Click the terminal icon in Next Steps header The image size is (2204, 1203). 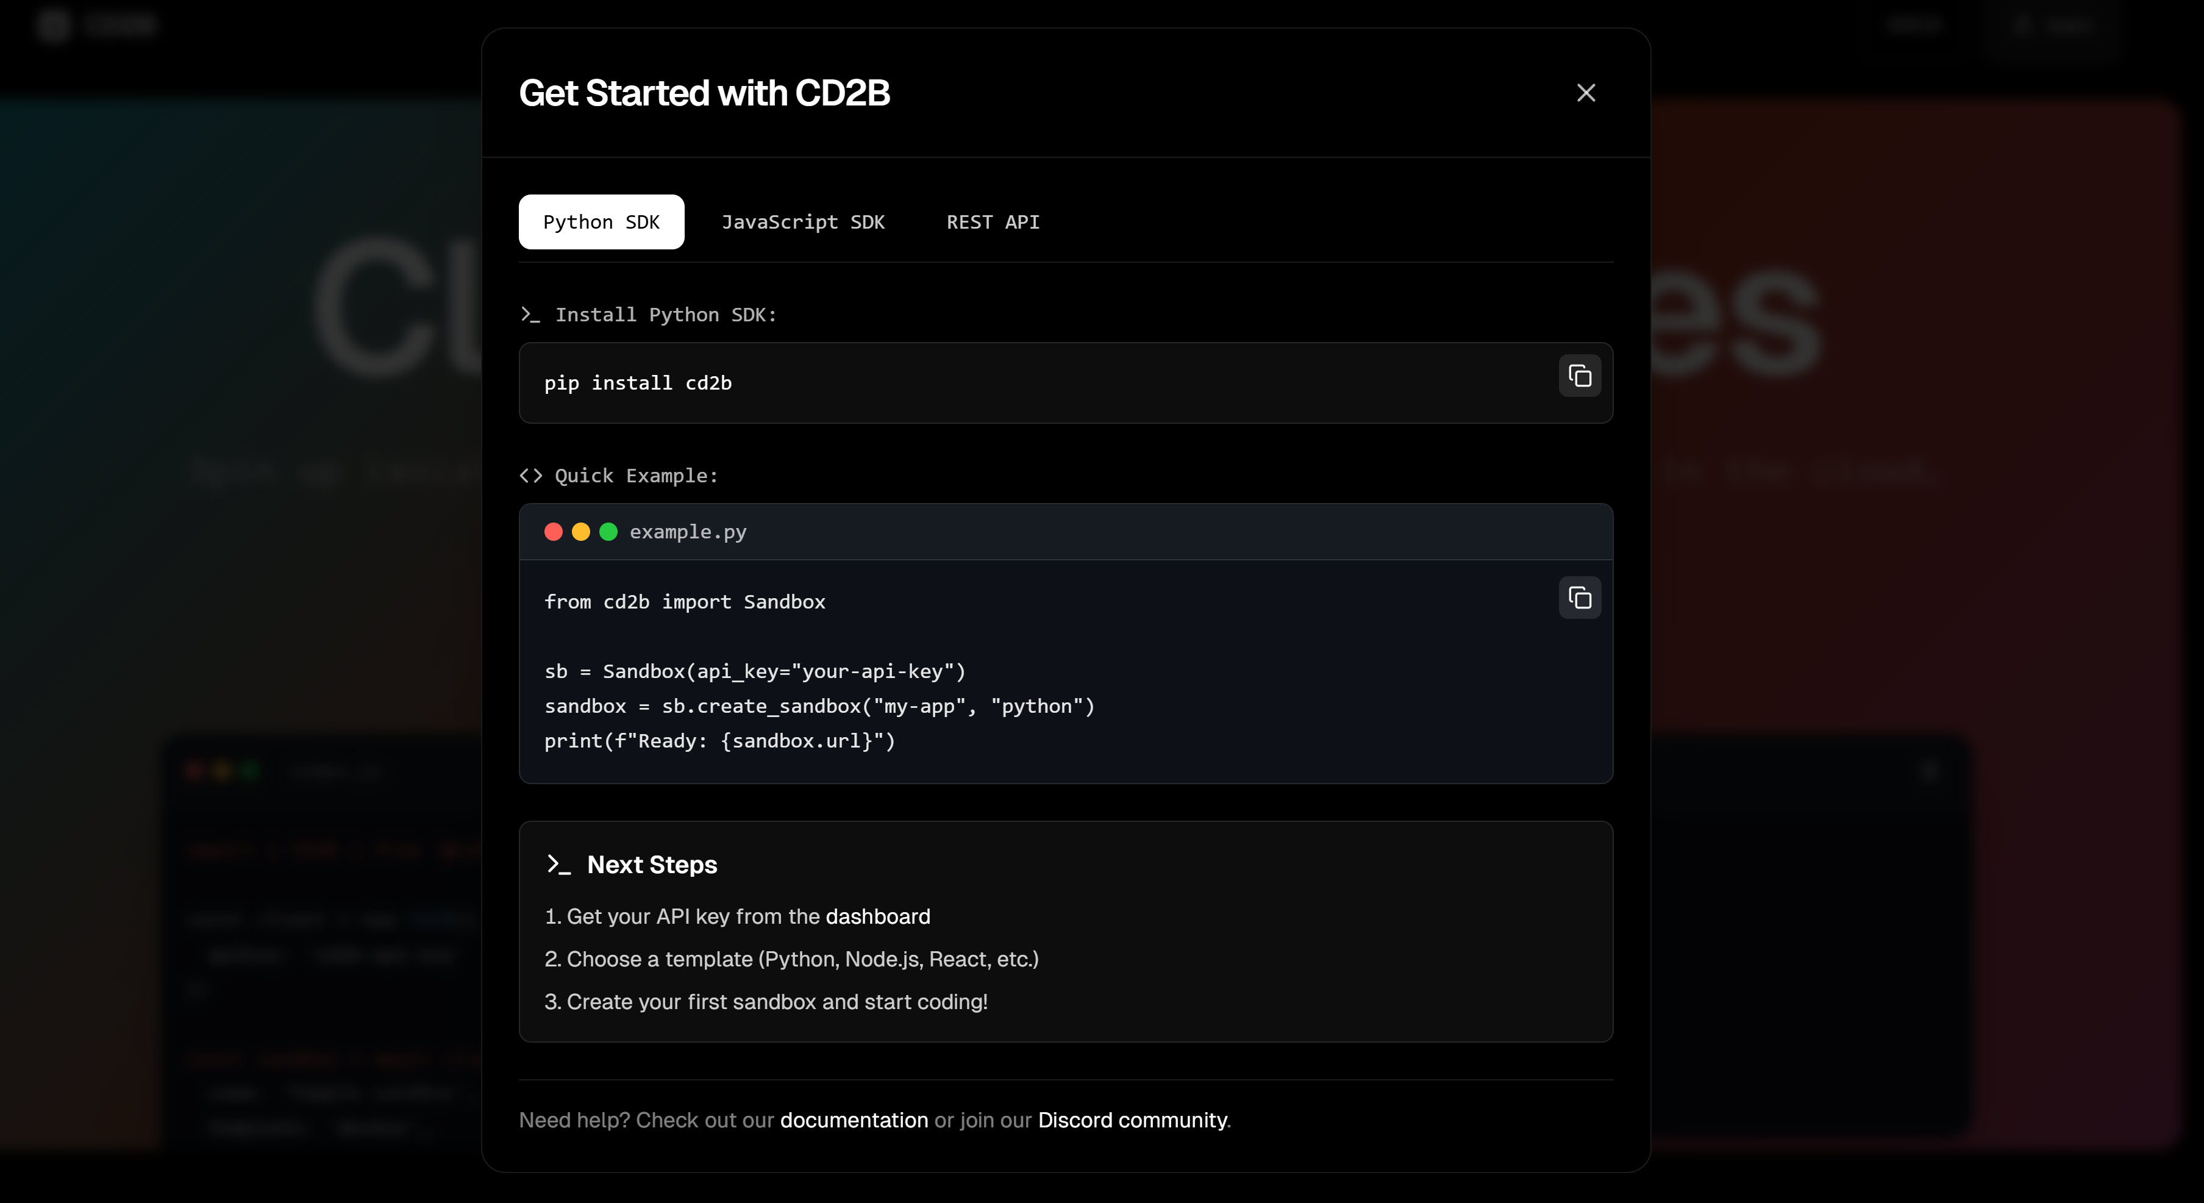point(560,865)
